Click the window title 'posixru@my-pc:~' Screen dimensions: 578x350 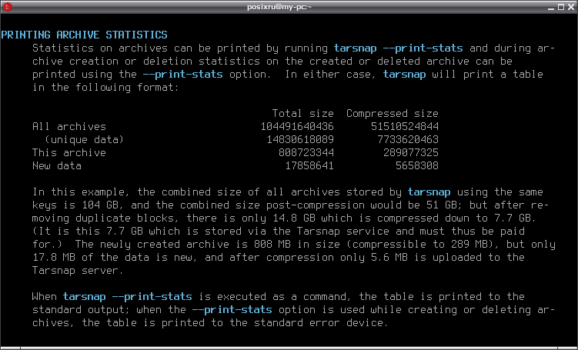(x=279, y=7)
